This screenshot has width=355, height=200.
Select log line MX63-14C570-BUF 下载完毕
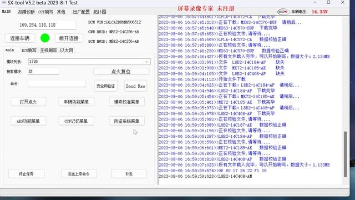(218, 28)
